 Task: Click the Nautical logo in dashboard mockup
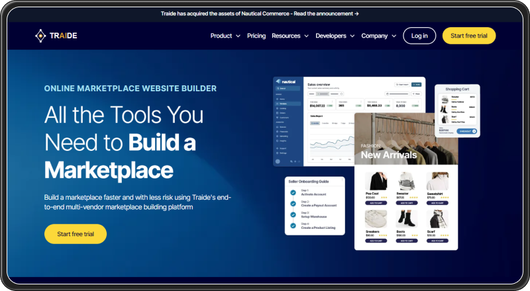coord(286,81)
